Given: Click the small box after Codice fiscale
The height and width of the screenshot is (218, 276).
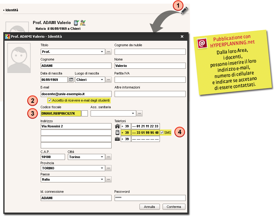Looking at the screenshot, I should point(85,113).
